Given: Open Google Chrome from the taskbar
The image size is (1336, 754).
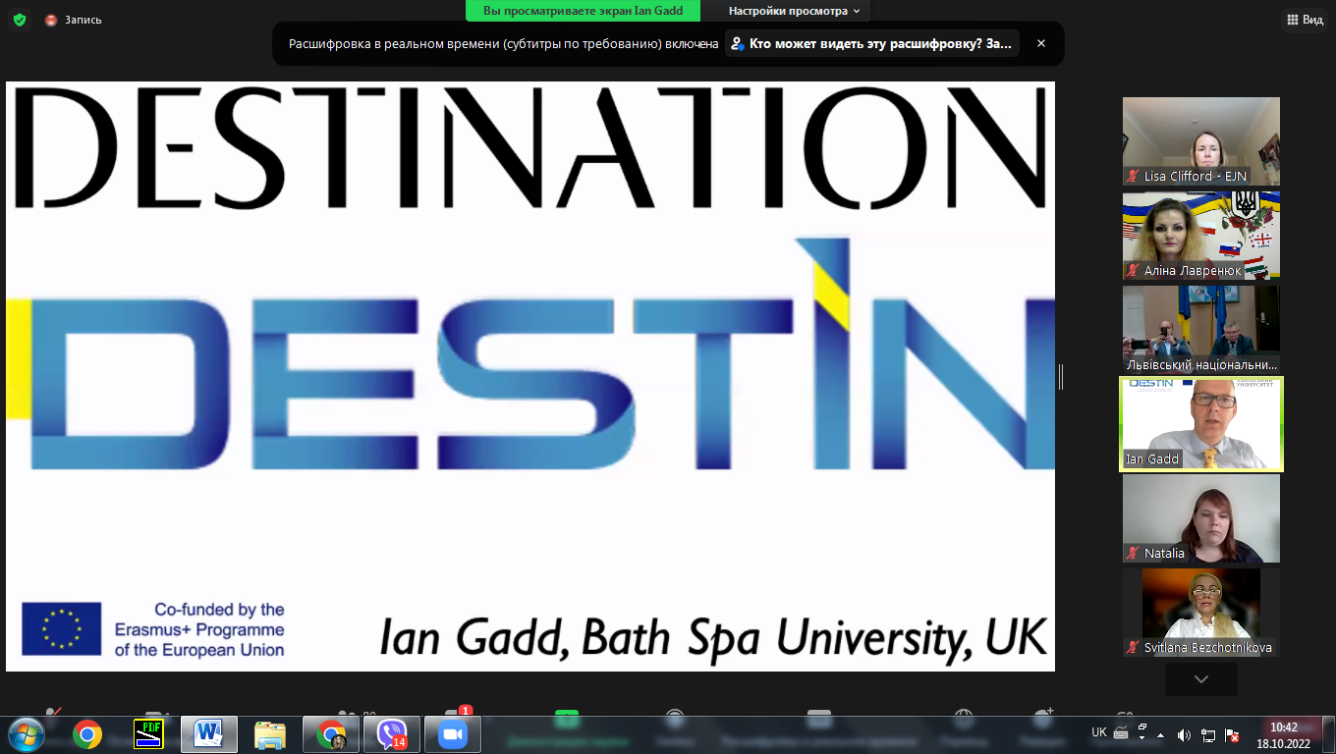Looking at the screenshot, I should pos(87,734).
